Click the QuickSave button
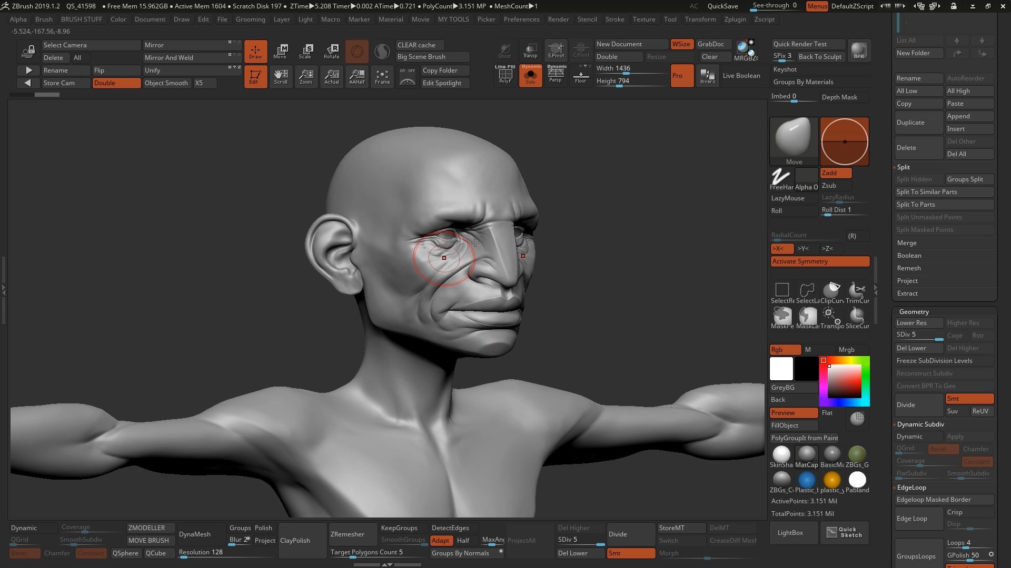The width and height of the screenshot is (1011, 568). pos(722,6)
